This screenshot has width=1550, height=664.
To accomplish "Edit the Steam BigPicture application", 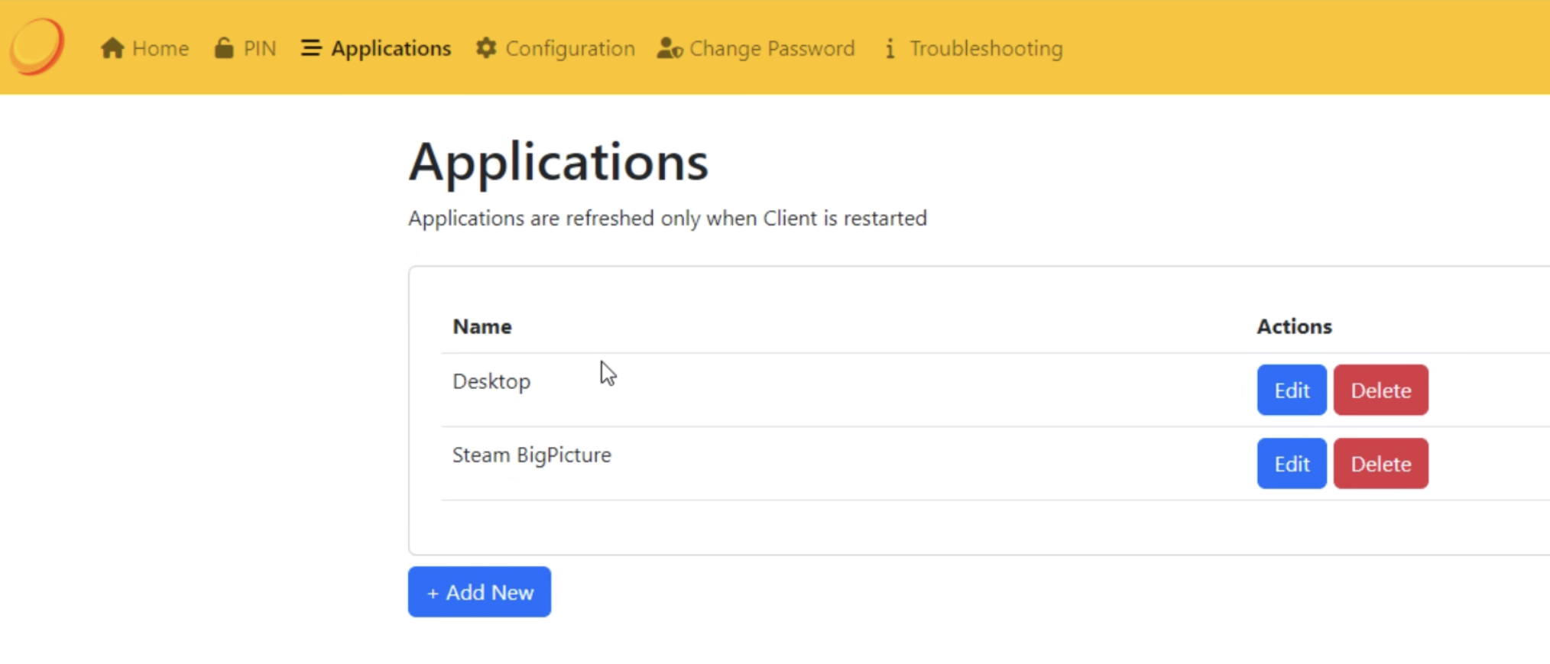I will 1292,464.
